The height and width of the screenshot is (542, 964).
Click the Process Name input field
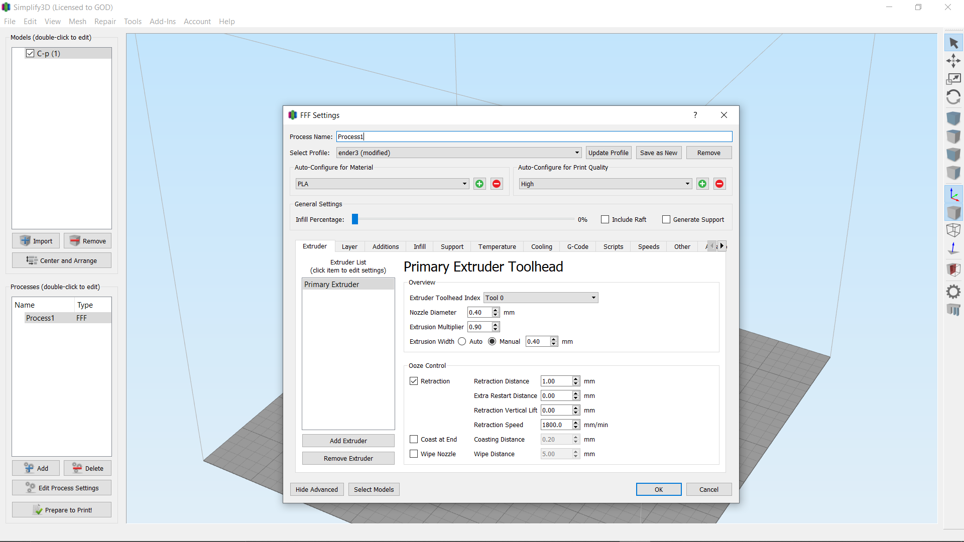pyautogui.click(x=534, y=137)
